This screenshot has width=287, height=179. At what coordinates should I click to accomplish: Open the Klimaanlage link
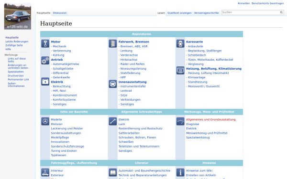point(197,77)
